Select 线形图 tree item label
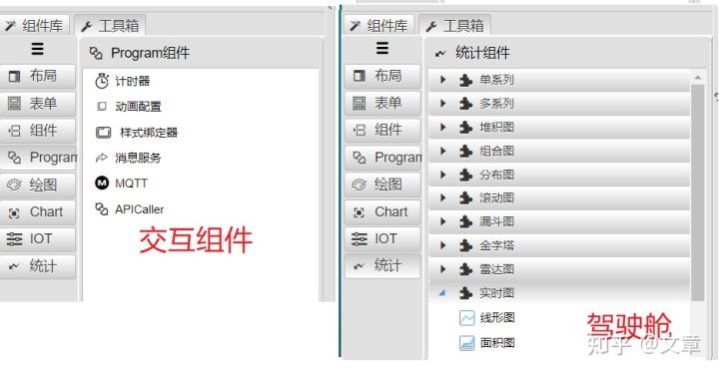This screenshot has height=374, width=719. pos(497,318)
